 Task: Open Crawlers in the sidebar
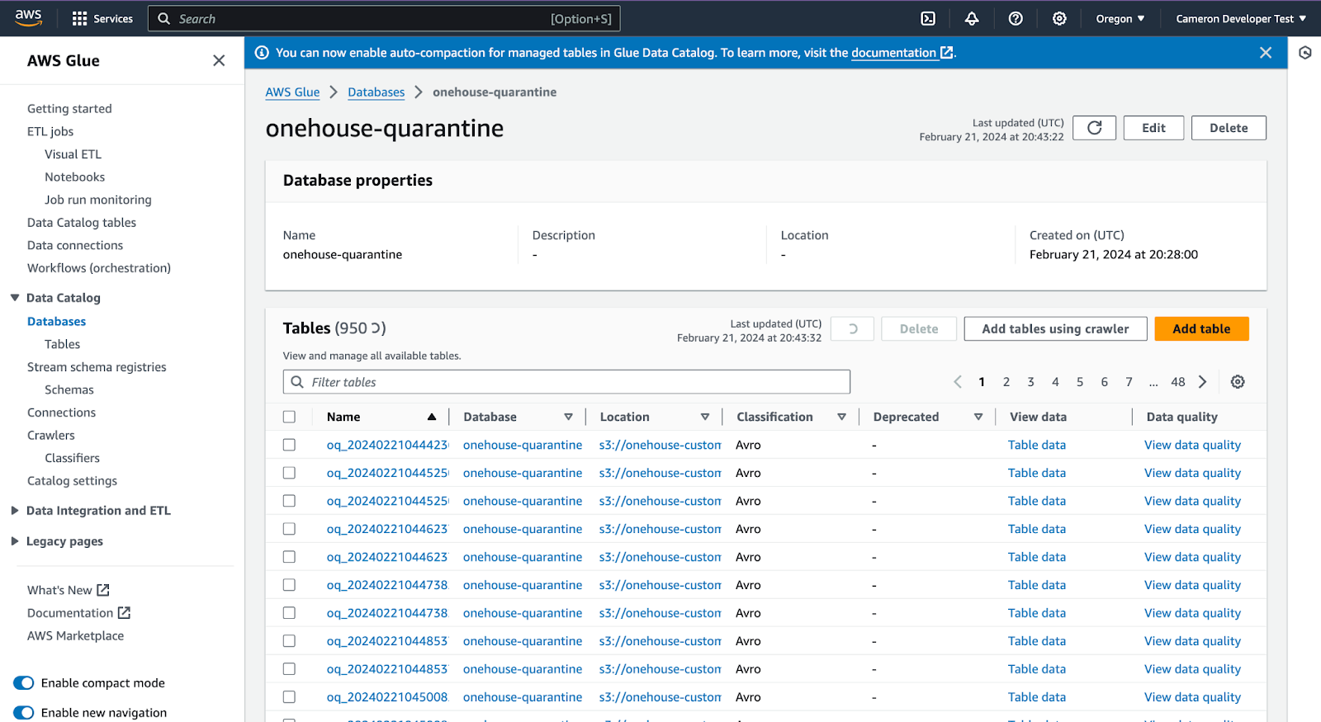click(51, 436)
